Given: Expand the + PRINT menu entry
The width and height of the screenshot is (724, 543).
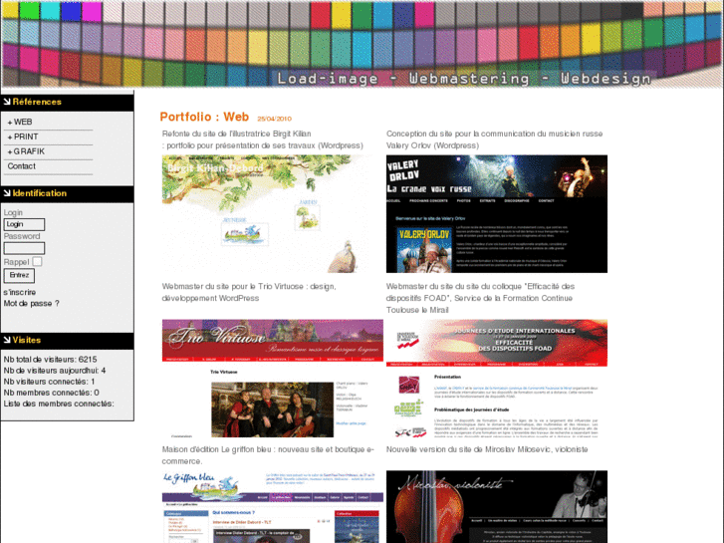Looking at the screenshot, I should click(x=23, y=136).
